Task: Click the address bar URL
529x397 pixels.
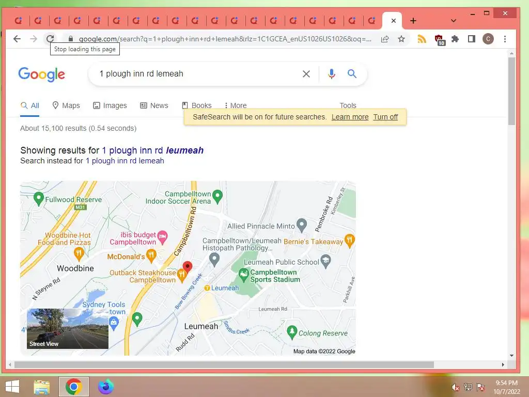Action: pos(225,39)
